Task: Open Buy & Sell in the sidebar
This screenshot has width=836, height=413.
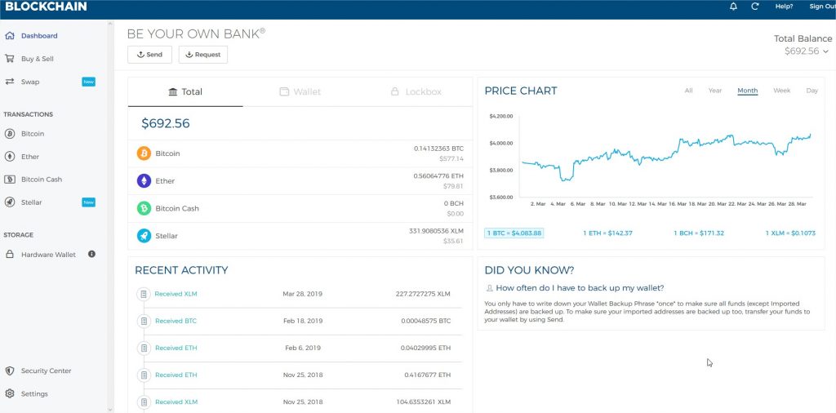Action: [37, 59]
